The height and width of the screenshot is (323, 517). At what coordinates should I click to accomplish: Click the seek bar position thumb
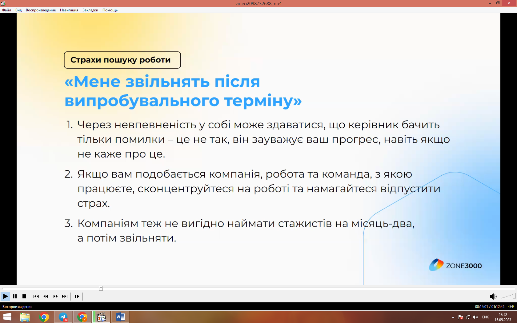101,289
